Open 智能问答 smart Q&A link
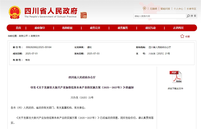201x129 pixels. (x=165, y=9)
